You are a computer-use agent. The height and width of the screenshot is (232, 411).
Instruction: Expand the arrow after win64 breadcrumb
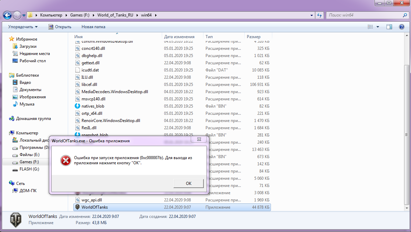coord(156,15)
